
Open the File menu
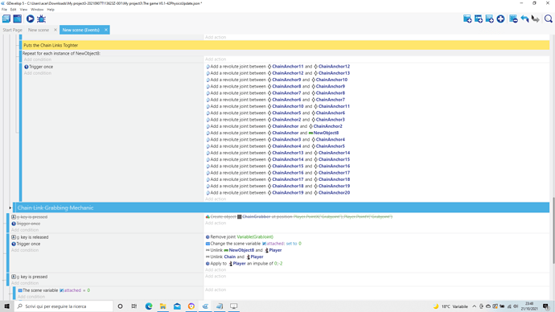click(4, 10)
